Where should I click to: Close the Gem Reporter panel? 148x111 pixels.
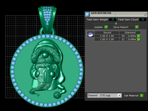(x=145, y=14)
